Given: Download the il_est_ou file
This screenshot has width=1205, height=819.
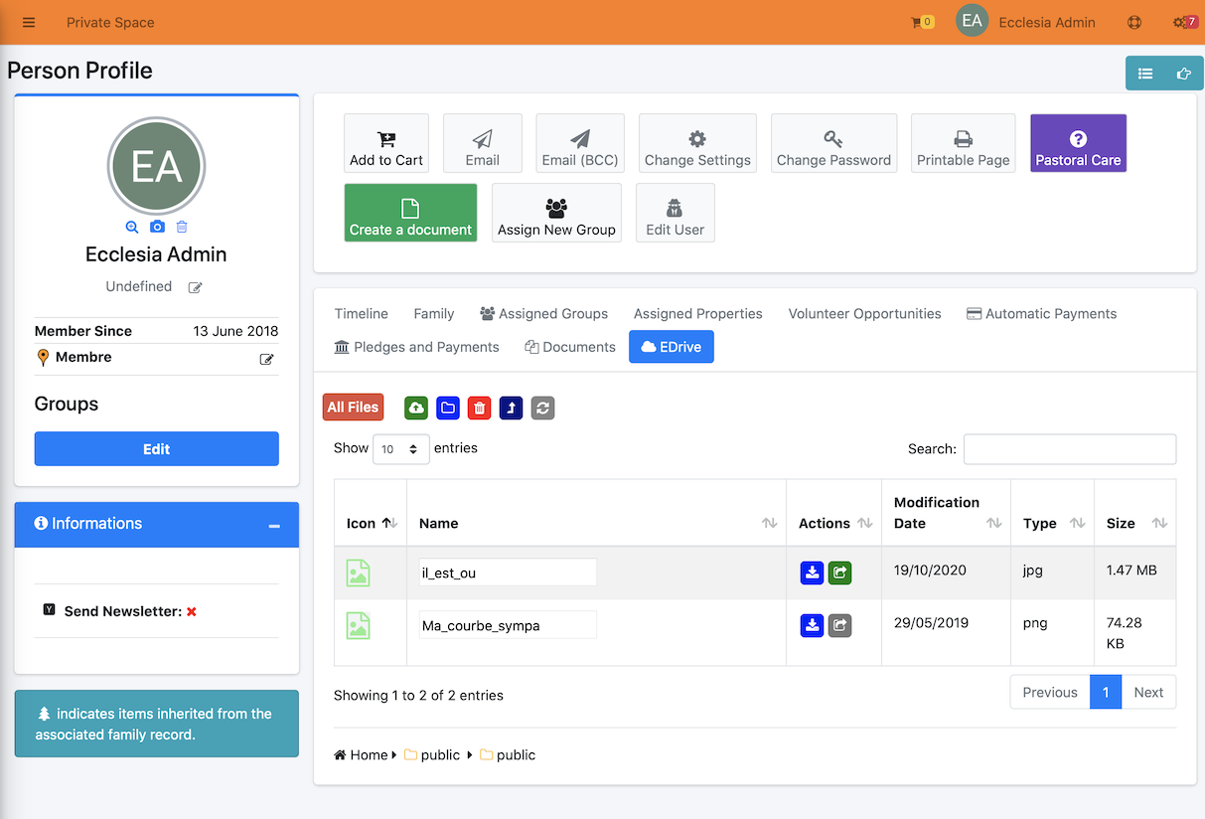Looking at the screenshot, I should coord(812,573).
